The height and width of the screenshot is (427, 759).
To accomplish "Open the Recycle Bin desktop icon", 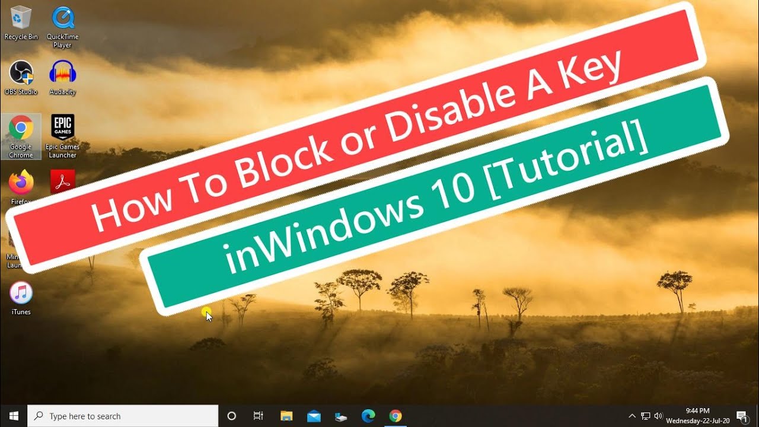I will (21, 24).
